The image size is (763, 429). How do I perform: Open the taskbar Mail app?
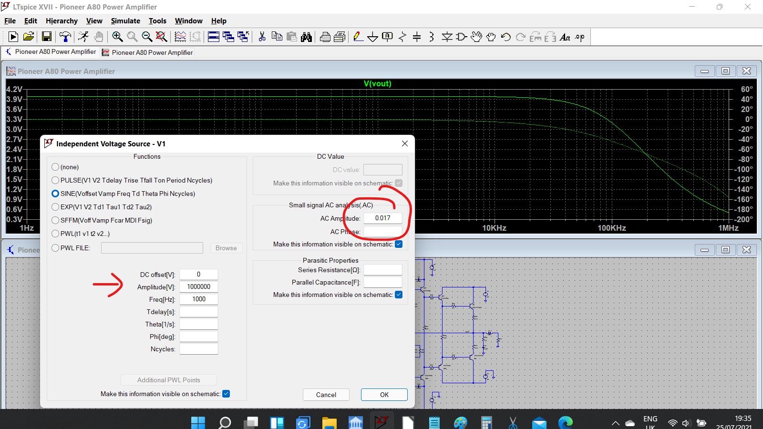[x=539, y=422]
